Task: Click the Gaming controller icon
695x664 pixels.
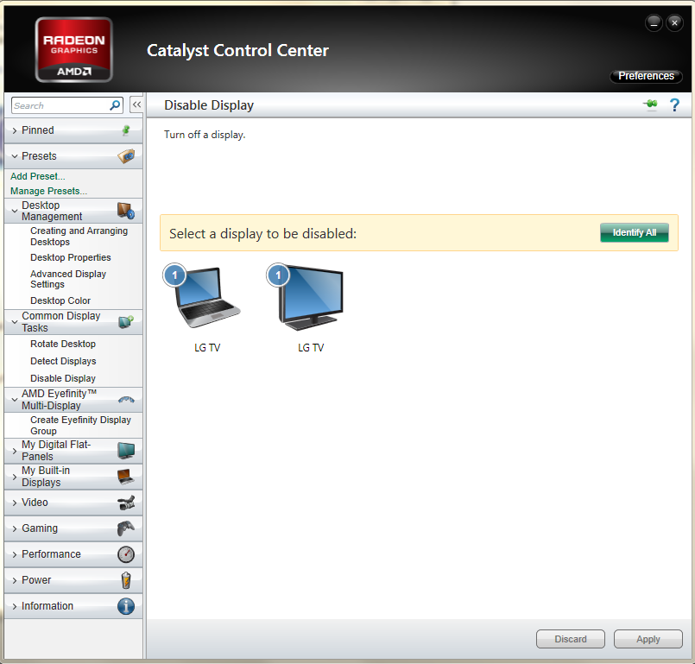Action: (x=126, y=528)
